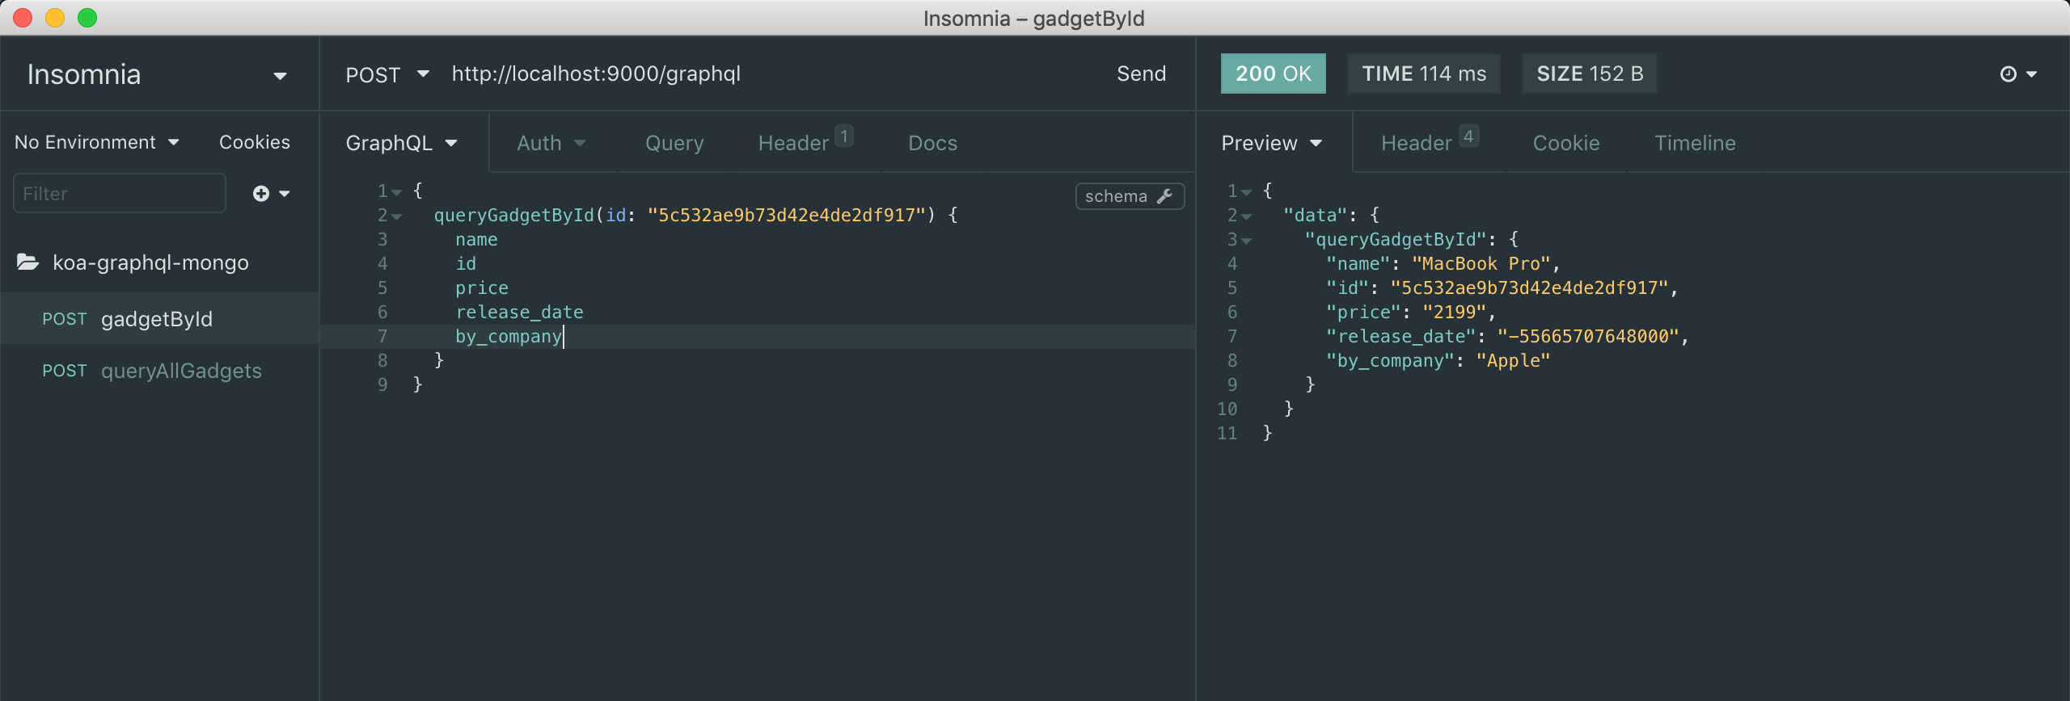Open the GraphQL body type dropdown

[402, 143]
